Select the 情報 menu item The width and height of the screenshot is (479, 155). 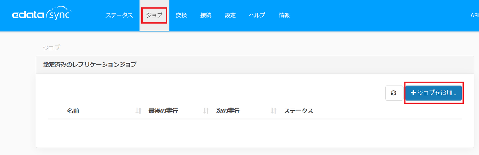(x=284, y=16)
